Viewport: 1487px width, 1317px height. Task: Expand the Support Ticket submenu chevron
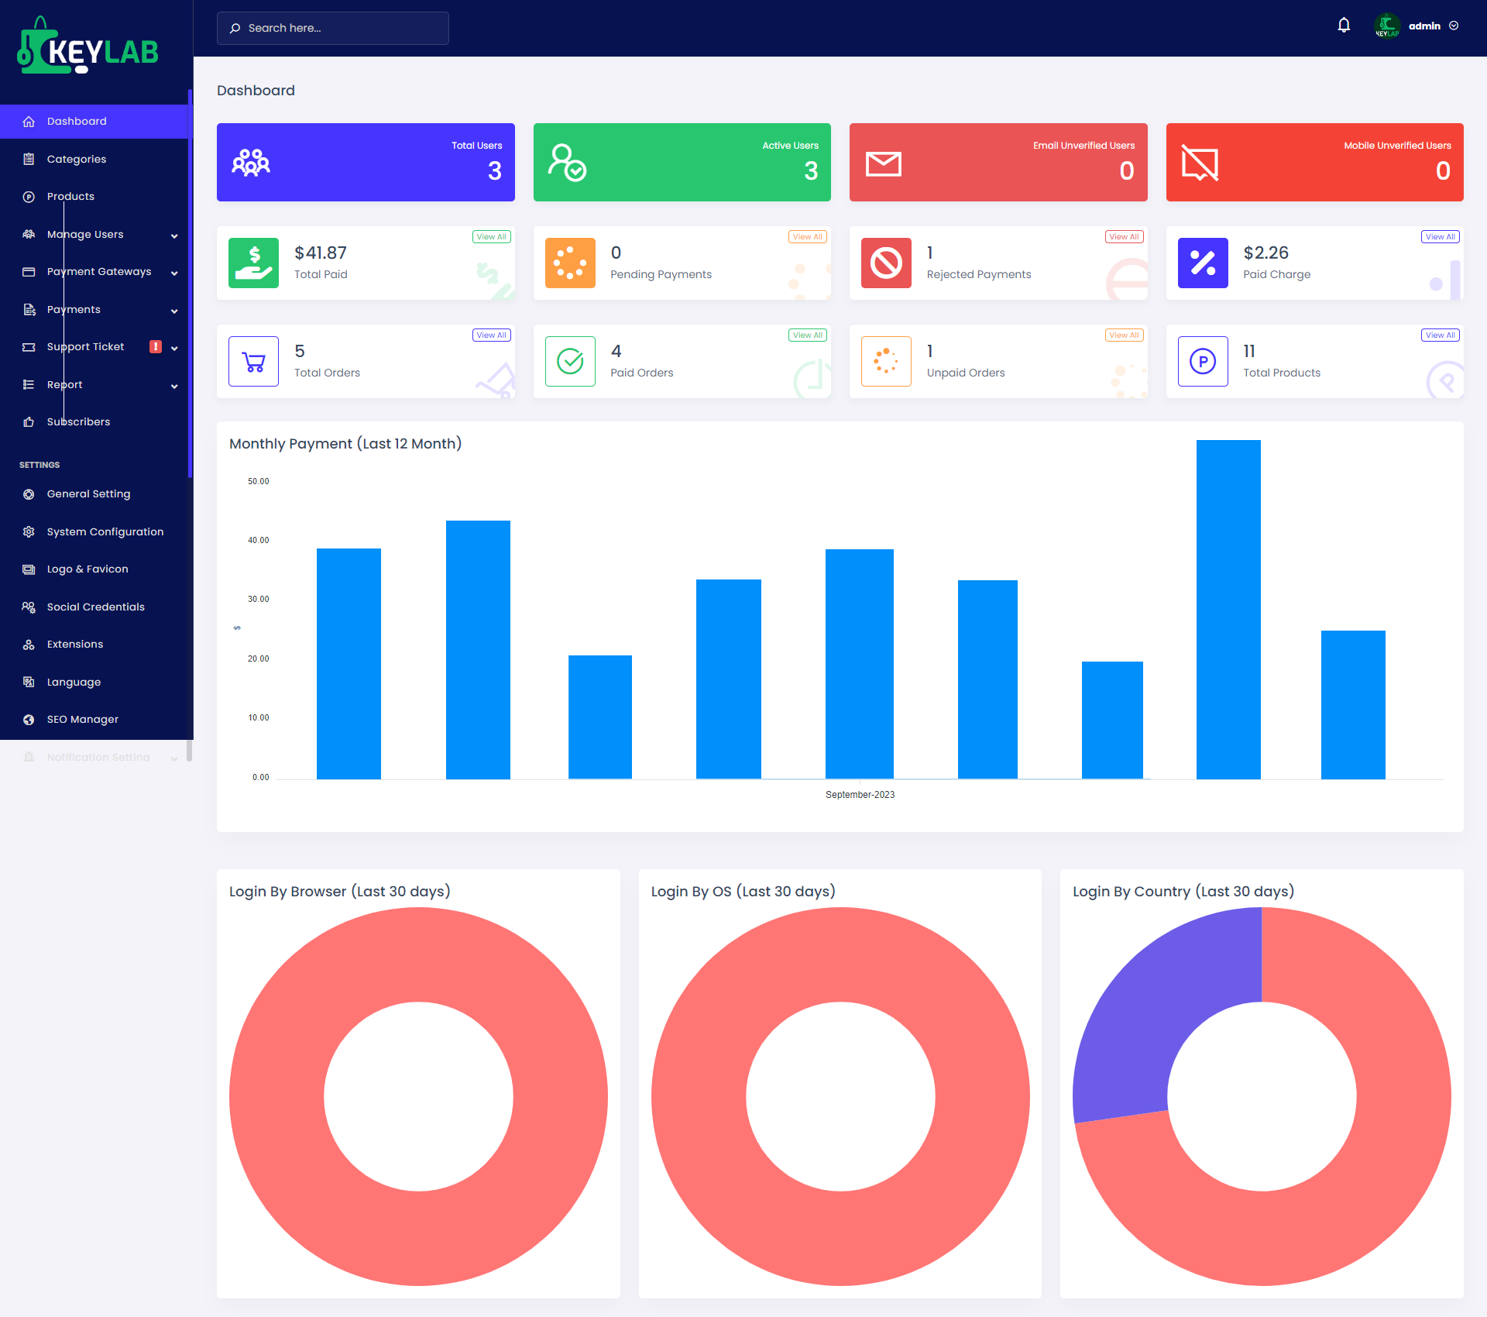point(174,348)
